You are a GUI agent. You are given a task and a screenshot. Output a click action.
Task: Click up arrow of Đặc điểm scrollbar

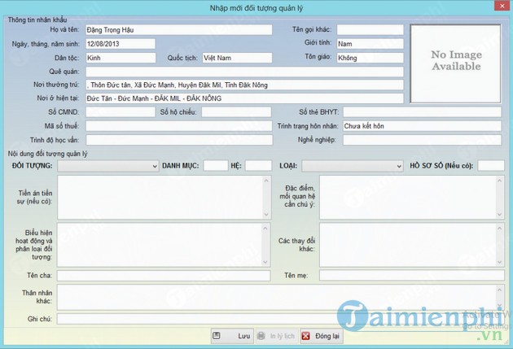(x=499, y=181)
